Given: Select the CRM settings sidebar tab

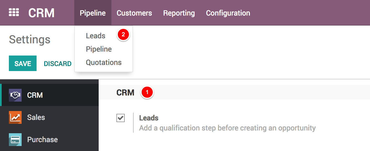Looking at the screenshot, I should tap(49, 95).
